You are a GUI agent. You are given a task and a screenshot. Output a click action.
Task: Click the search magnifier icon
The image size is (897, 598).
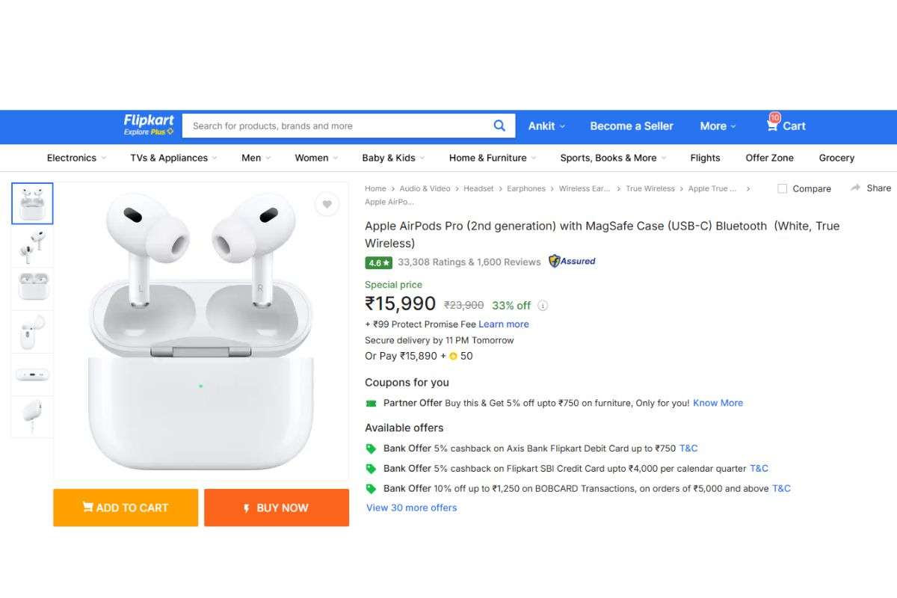[499, 126]
